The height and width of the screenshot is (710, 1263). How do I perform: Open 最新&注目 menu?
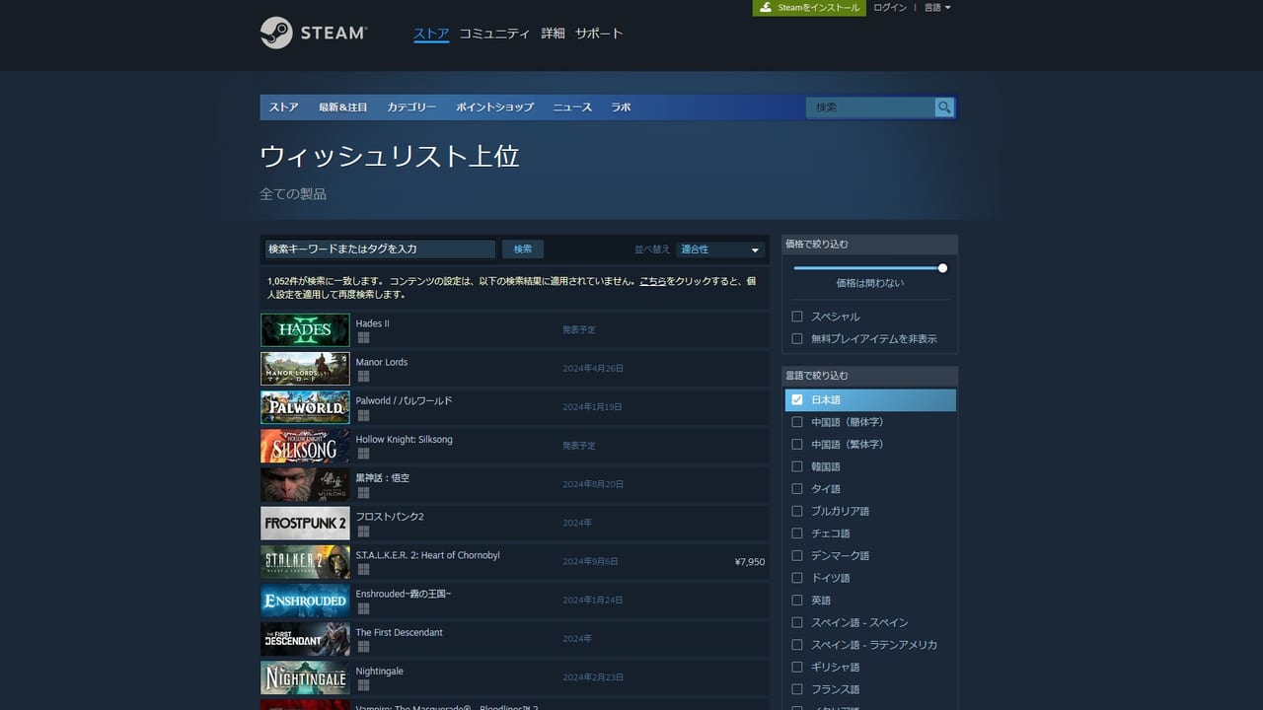pyautogui.click(x=342, y=107)
